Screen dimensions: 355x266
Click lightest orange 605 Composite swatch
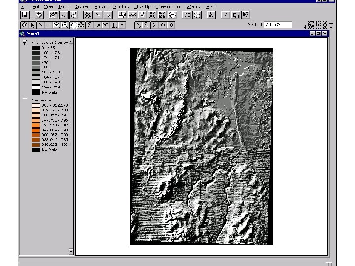(36, 105)
